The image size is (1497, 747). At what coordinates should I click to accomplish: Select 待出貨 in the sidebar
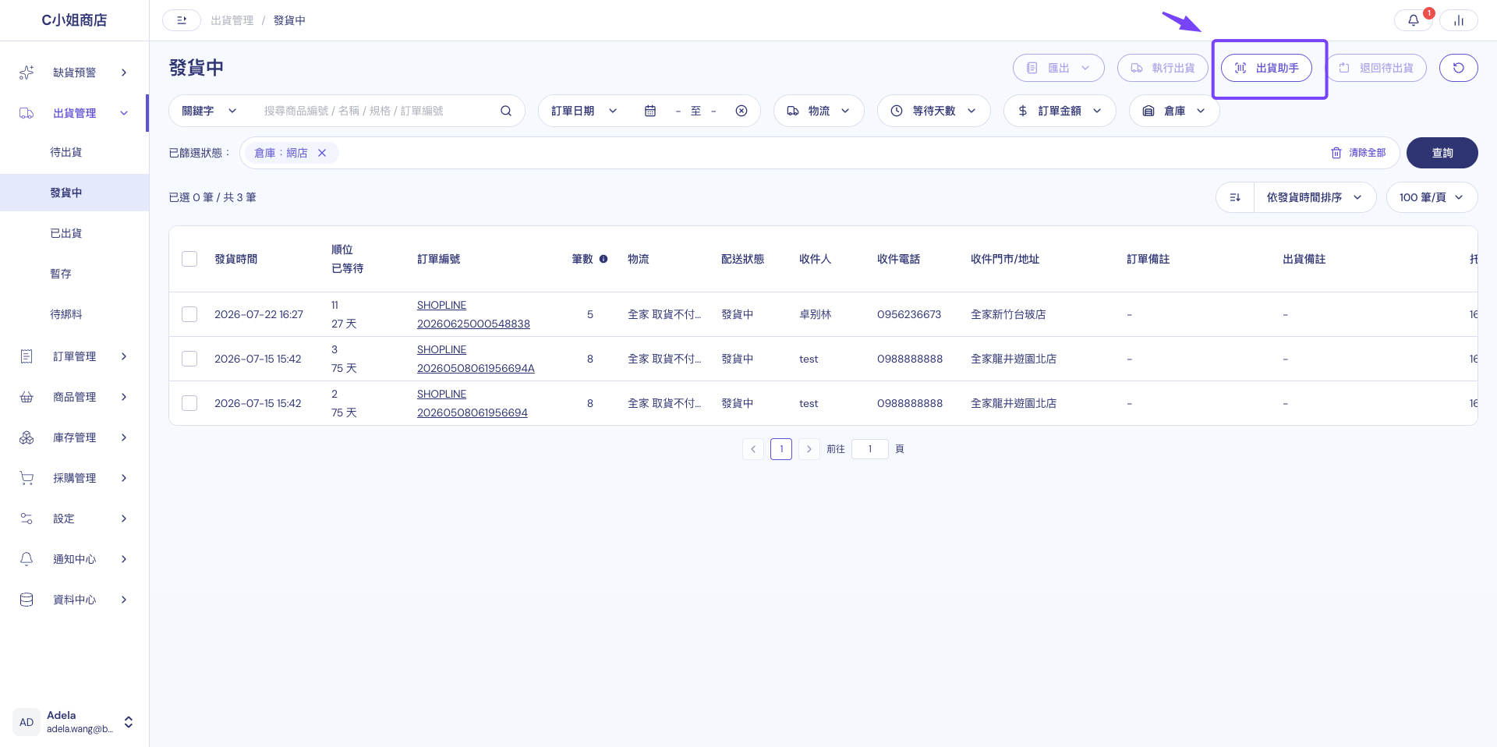pos(74,152)
